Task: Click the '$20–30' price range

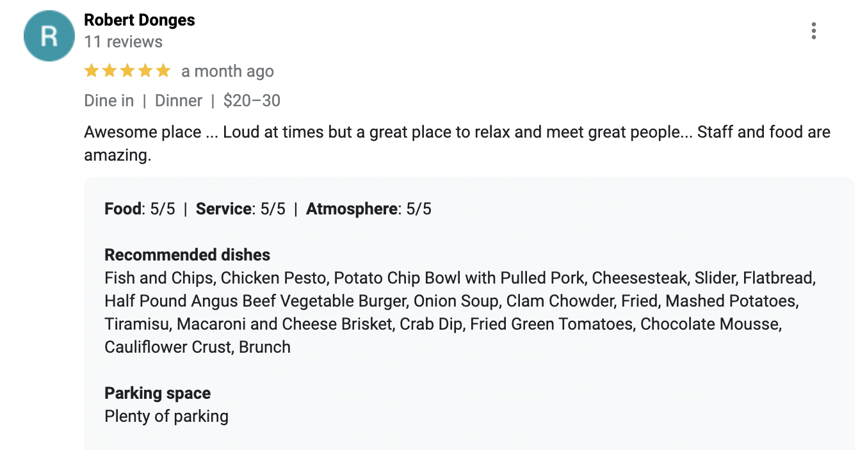Action: 252,100
